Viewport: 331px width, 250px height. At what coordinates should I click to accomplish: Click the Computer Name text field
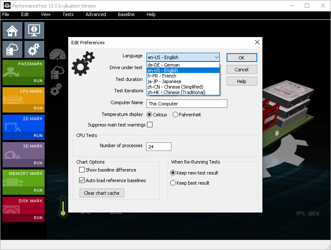(187, 104)
